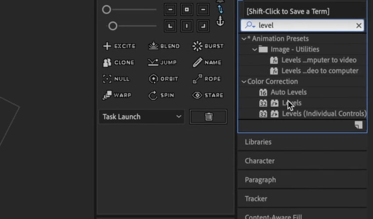Click the Image - Utilities folder icon
The image size is (373, 219).
click(263, 49)
